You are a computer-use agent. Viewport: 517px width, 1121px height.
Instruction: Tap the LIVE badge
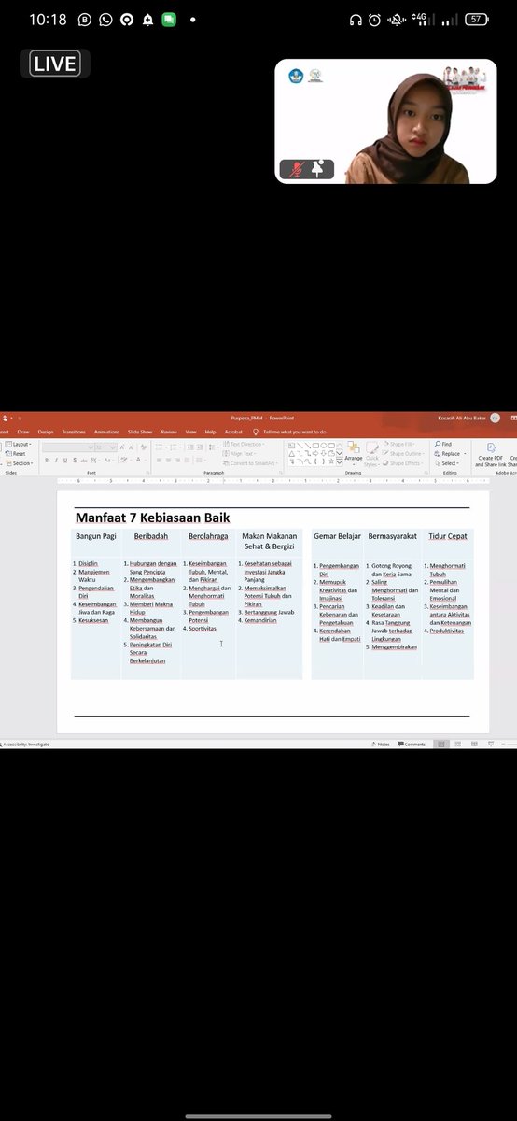[x=55, y=64]
